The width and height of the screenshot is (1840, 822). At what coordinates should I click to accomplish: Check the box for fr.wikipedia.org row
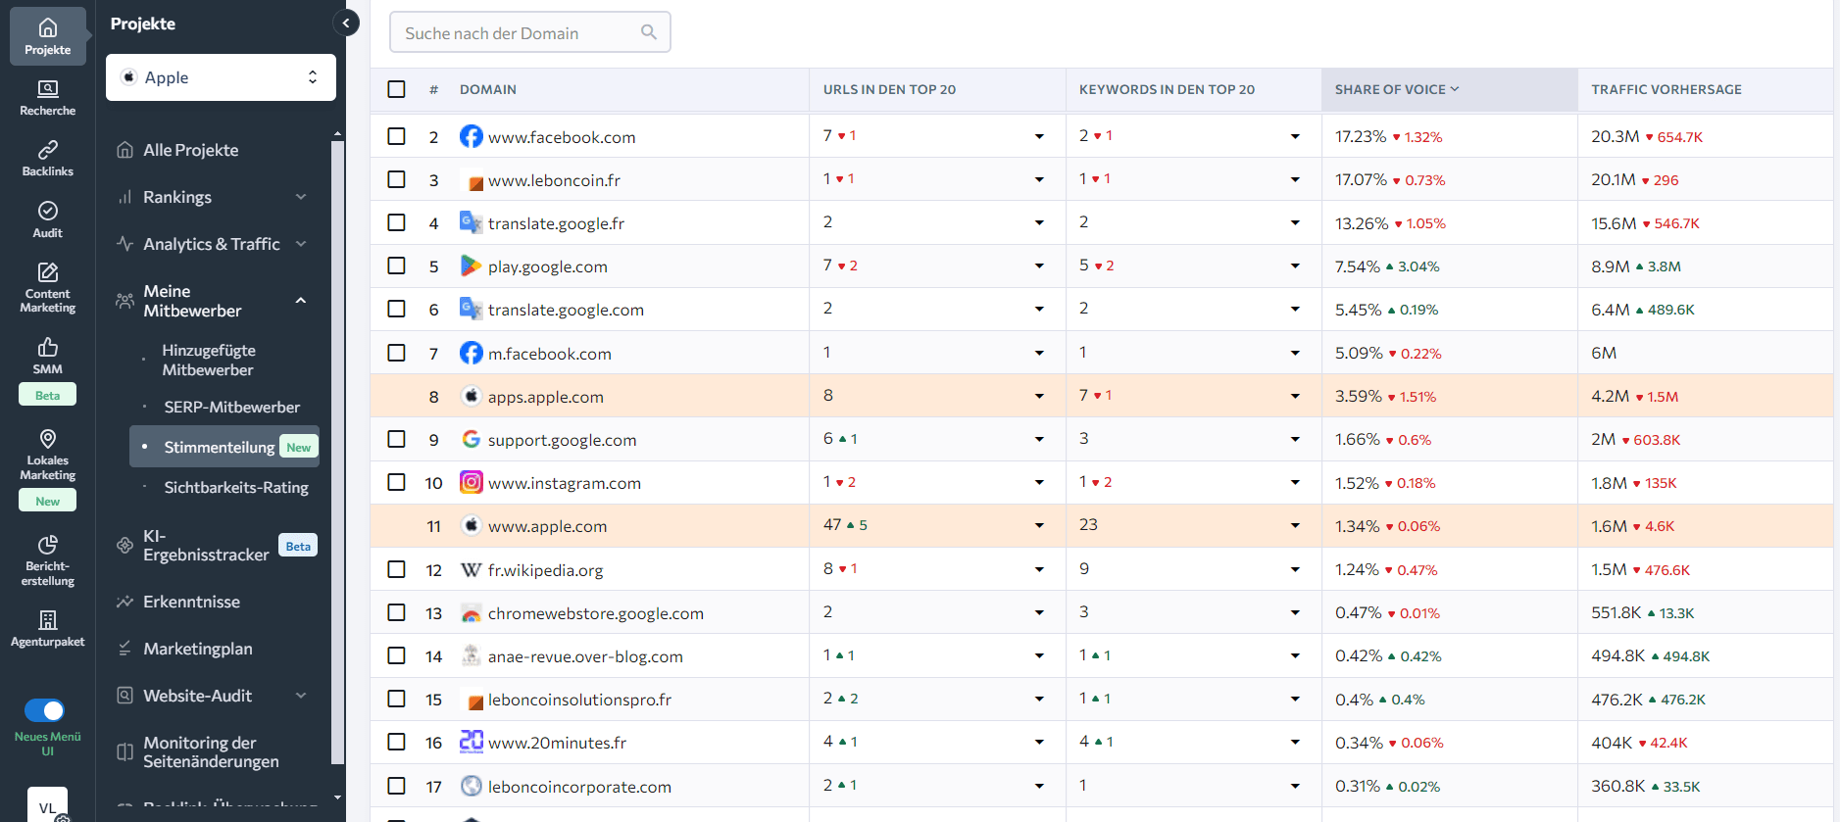pyautogui.click(x=396, y=569)
